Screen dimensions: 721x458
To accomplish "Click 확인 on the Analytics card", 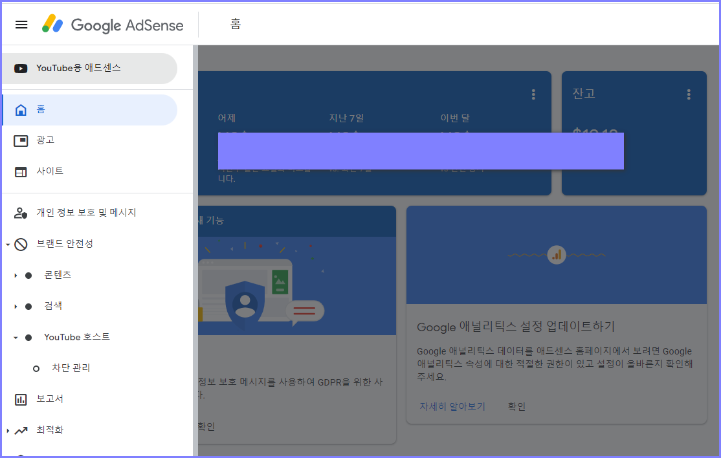I will coord(516,406).
